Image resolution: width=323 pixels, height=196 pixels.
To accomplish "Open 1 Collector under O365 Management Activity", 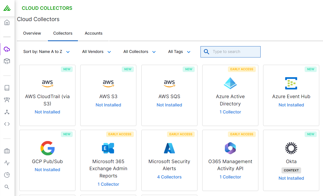I will tap(230, 177).
